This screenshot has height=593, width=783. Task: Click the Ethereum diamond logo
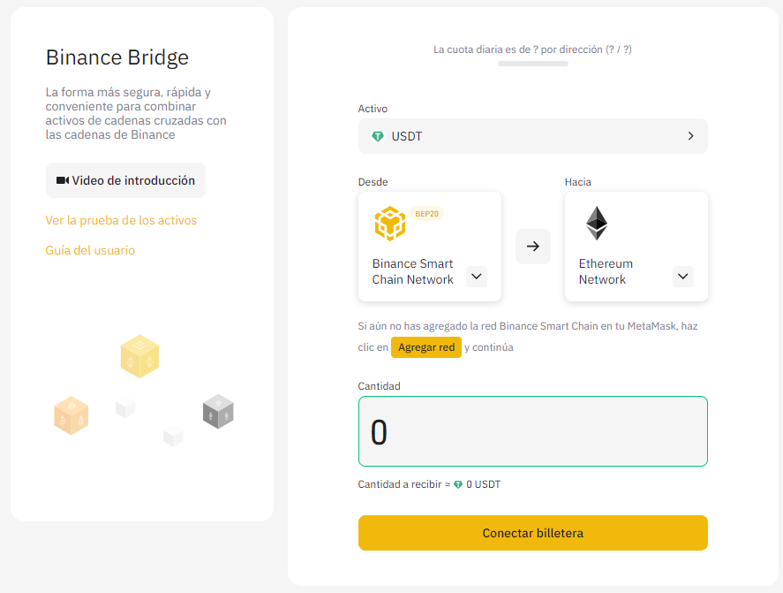[596, 223]
